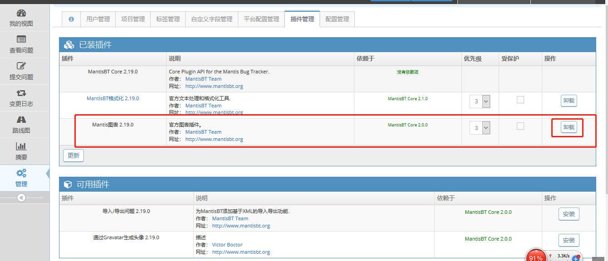Open 提交问题 edit icon in sidebar

[x=21, y=66]
